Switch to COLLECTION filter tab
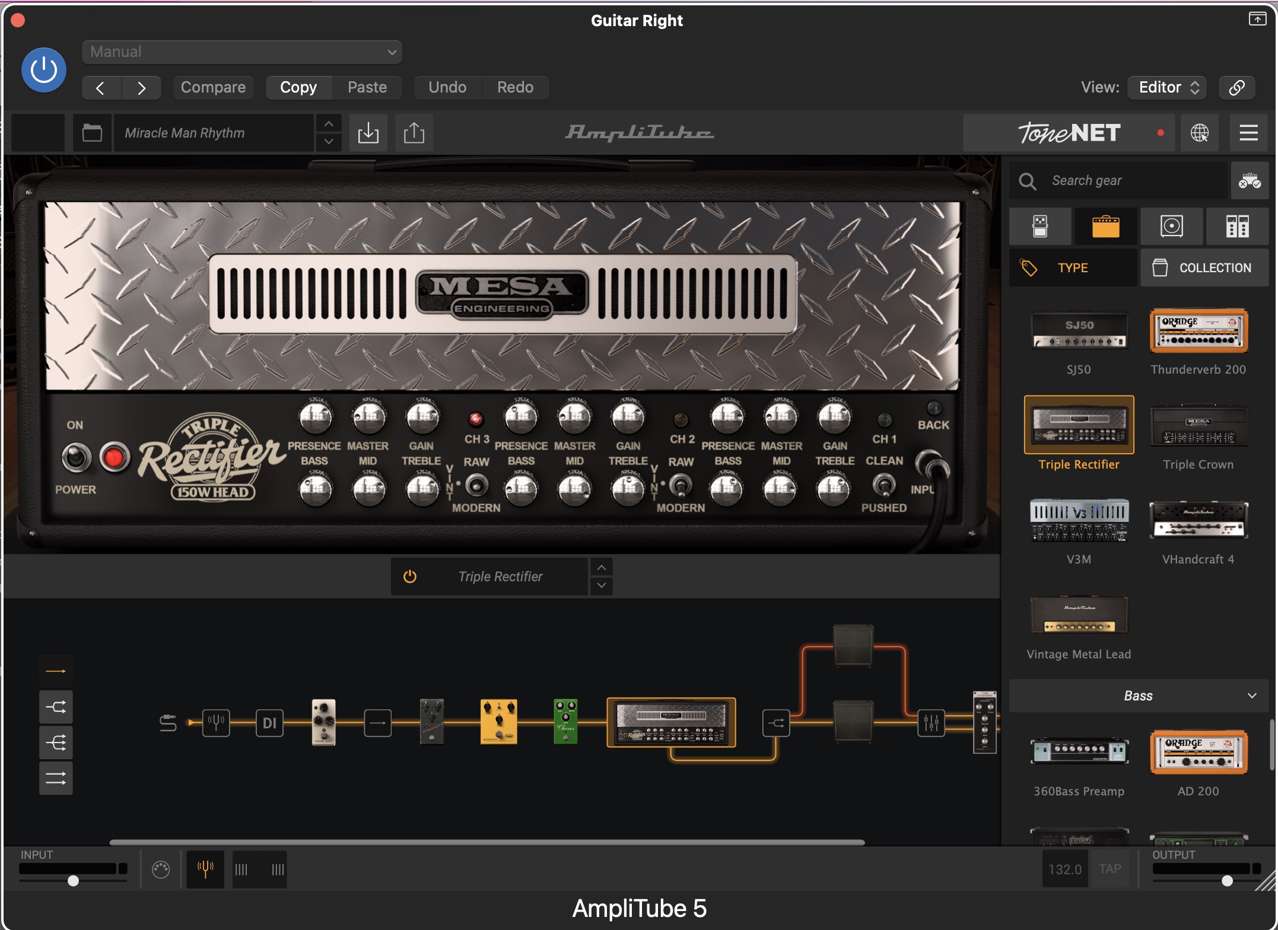This screenshot has height=930, width=1278. [1204, 268]
